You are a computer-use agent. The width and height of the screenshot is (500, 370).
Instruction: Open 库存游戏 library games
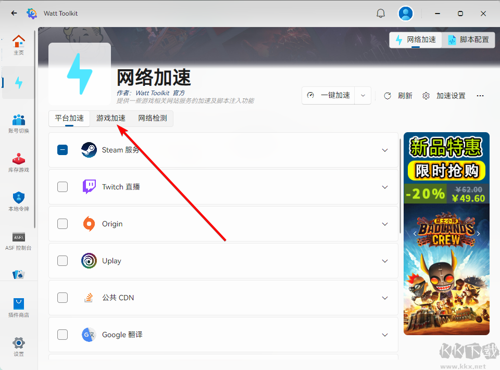[19, 162]
